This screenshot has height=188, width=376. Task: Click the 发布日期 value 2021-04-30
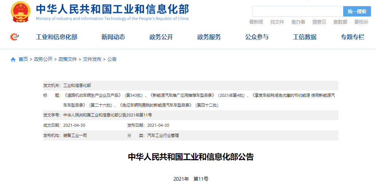coord(158,125)
